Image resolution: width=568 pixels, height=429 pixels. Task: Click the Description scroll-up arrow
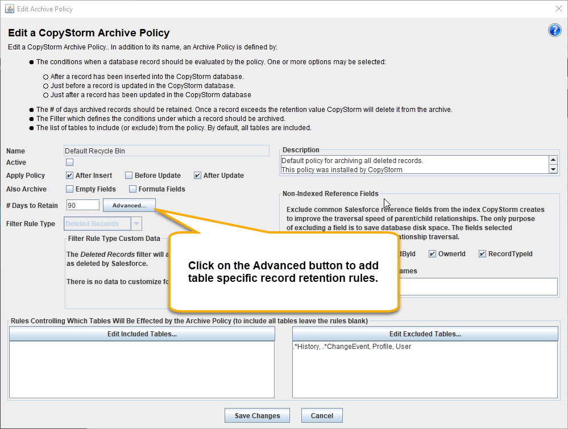pyautogui.click(x=554, y=160)
